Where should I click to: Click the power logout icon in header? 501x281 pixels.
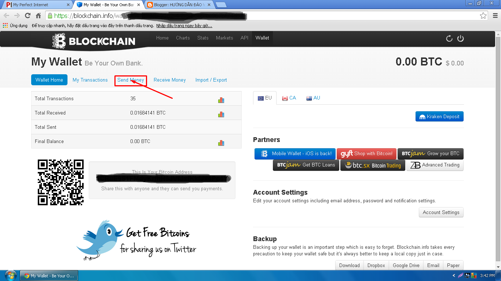pos(461,38)
